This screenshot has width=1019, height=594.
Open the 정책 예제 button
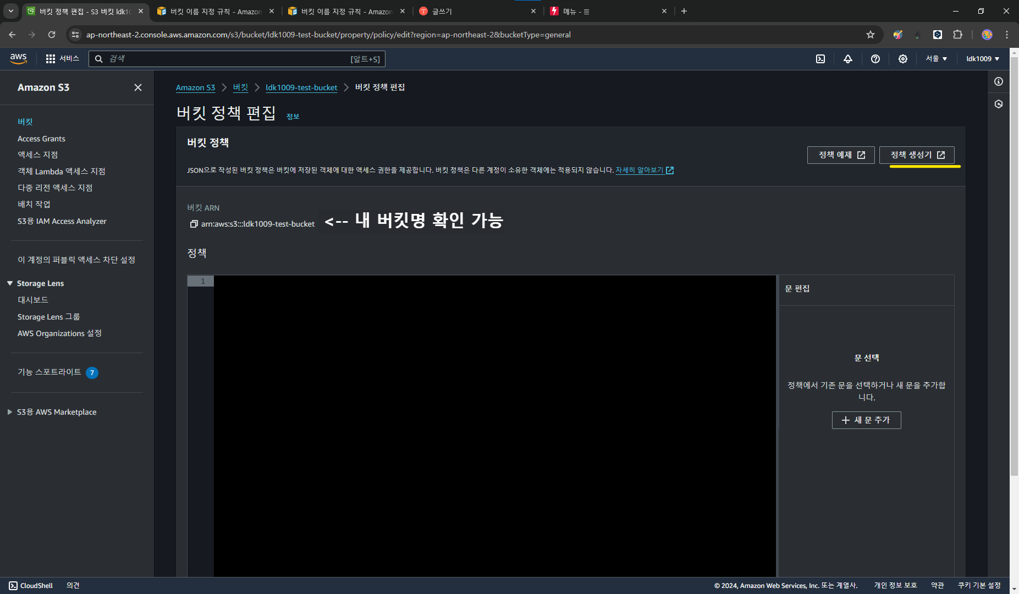click(x=841, y=155)
